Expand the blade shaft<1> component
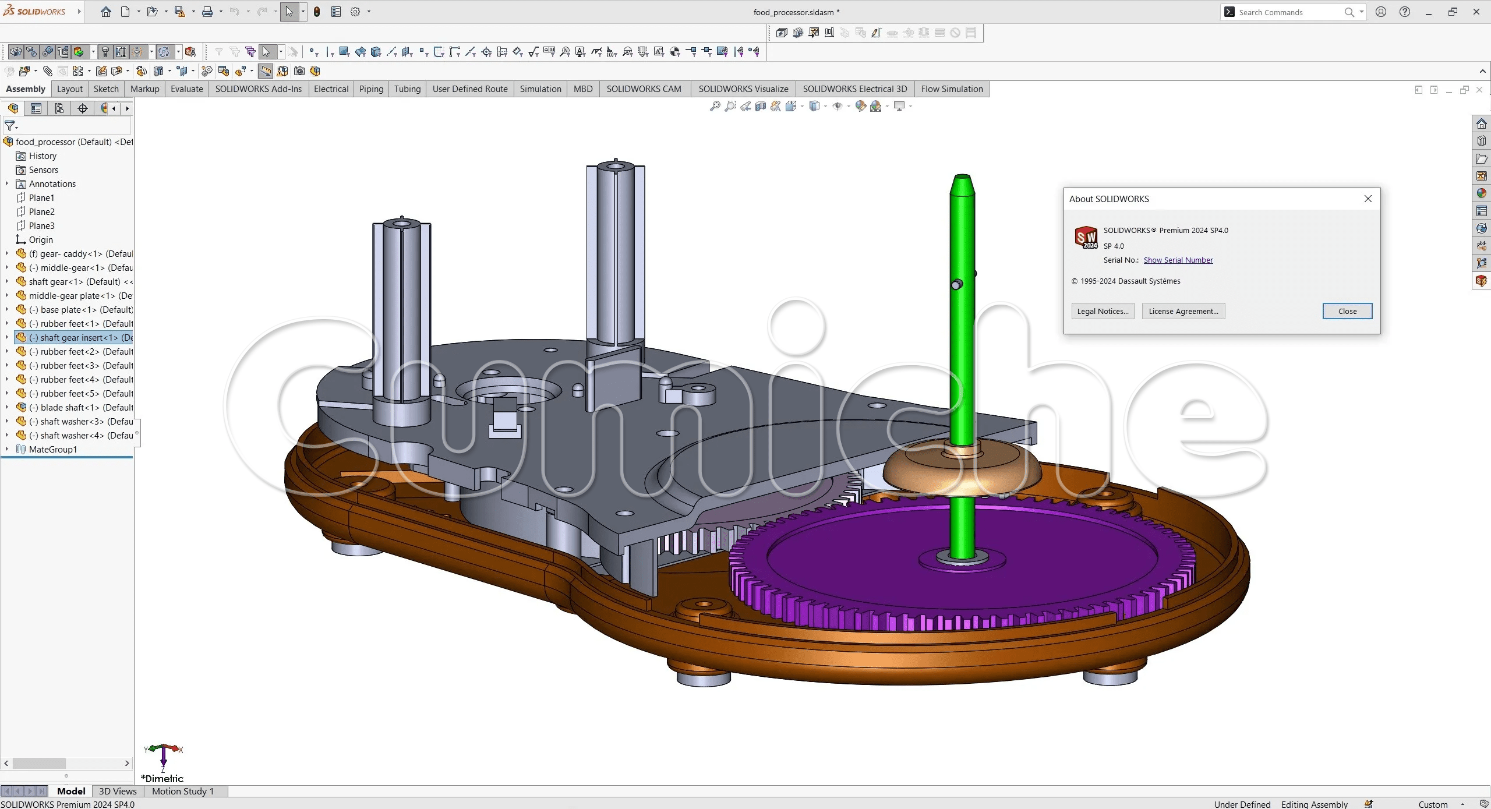The width and height of the screenshot is (1491, 809). click(x=7, y=407)
